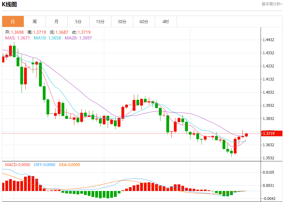Click the DIFF: 0.0000 label
The image size is (284, 202).
[45, 165]
